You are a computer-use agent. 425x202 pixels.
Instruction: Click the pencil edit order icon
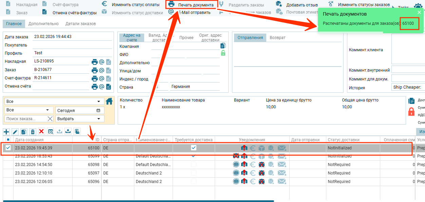pyautogui.click(x=15, y=132)
